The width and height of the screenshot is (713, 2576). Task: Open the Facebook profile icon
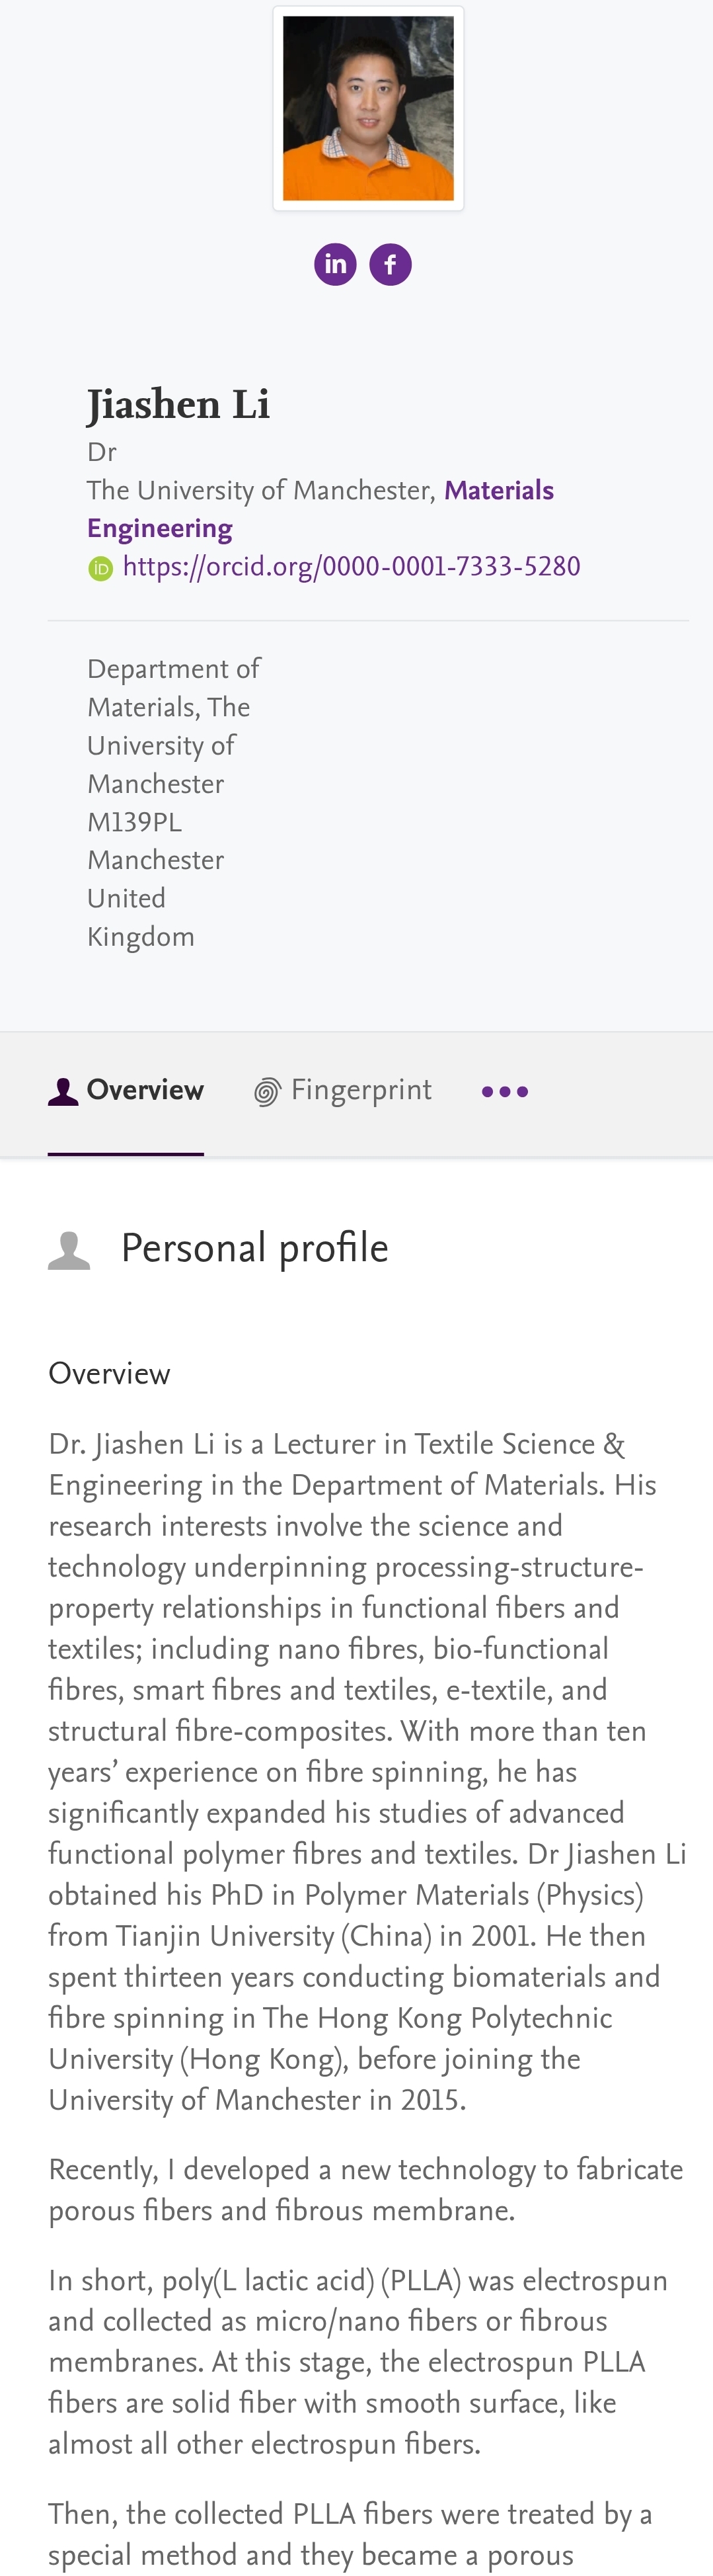pyautogui.click(x=391, y=265)
